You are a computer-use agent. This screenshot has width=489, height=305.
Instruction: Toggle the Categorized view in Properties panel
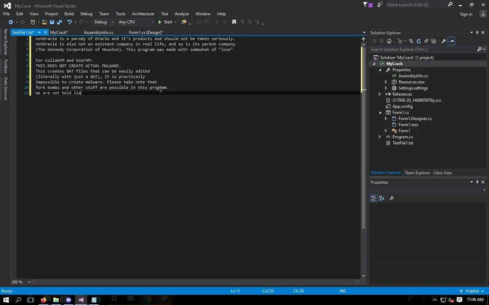pos(374,198)
